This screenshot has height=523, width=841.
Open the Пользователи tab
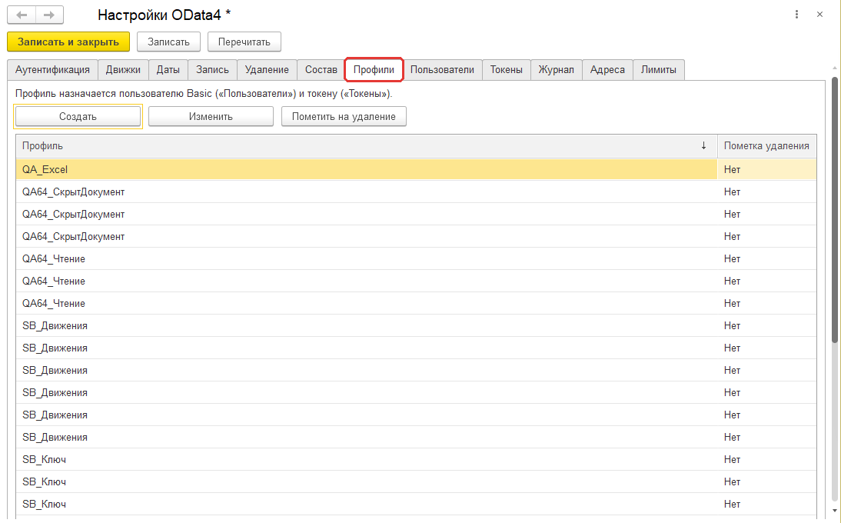(x=443, y=70)
